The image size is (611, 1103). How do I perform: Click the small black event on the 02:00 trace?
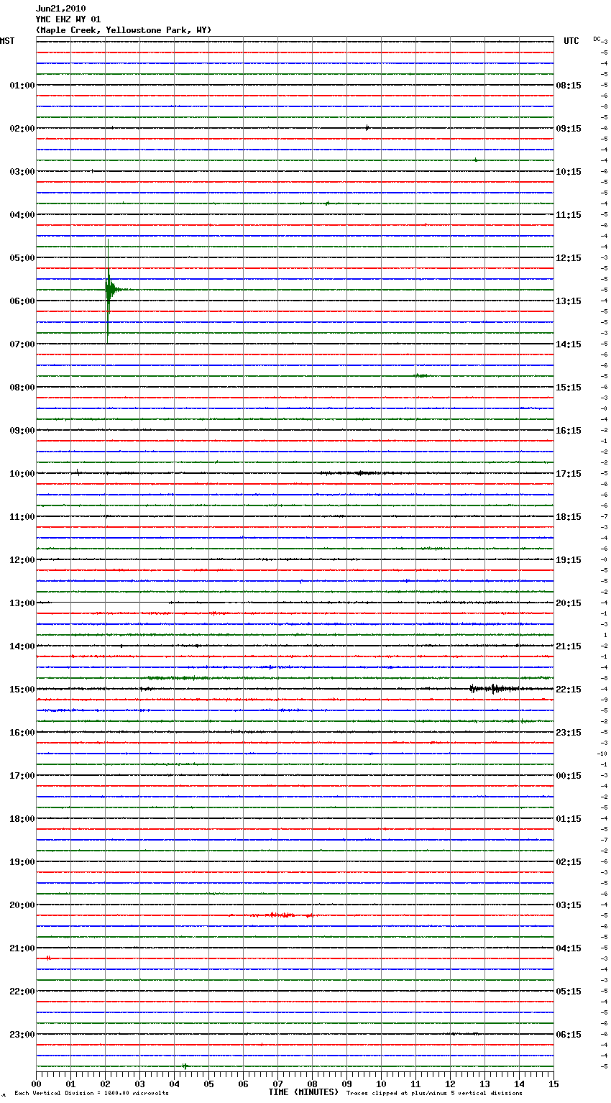tap(367, 128)
